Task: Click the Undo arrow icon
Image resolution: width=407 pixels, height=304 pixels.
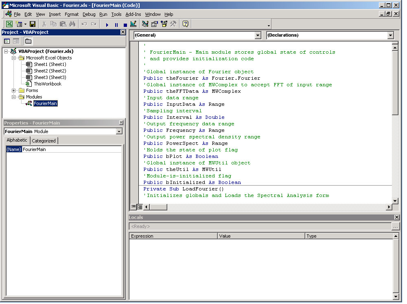Action: pos(84,24)
